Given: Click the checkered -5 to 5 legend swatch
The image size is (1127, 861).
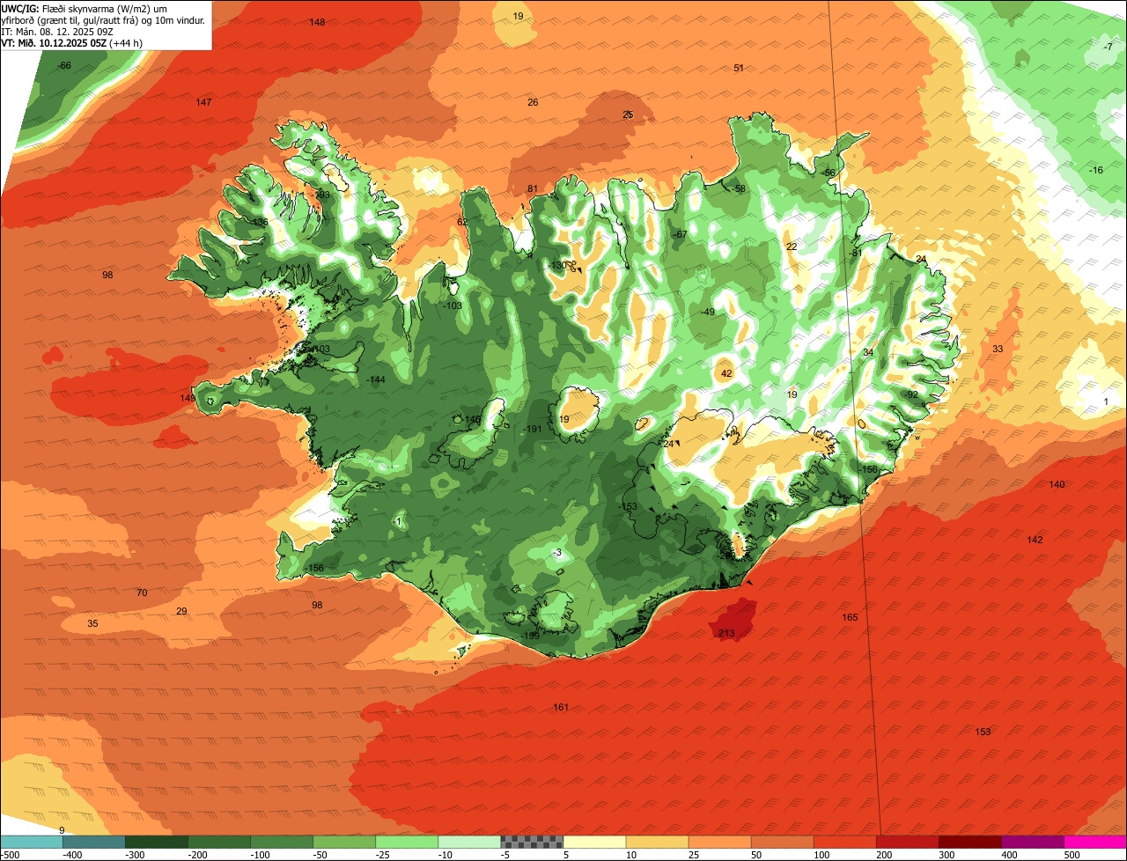Looking at the screenshot, I should click(x=532, y=843).
